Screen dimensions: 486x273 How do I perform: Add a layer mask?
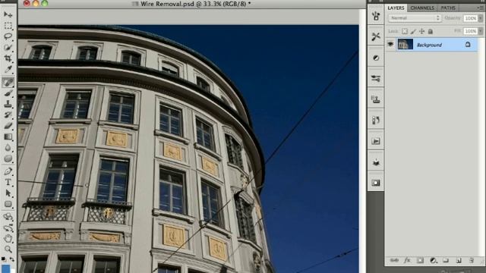pyautogui.click(x=420, y=261)
